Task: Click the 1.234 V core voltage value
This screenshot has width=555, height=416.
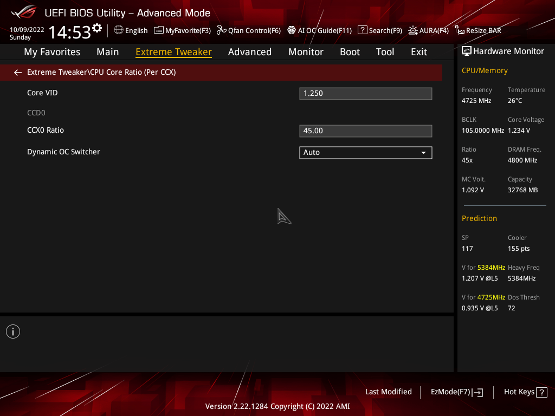Action: pyautogui.click(x=519, y=131)
